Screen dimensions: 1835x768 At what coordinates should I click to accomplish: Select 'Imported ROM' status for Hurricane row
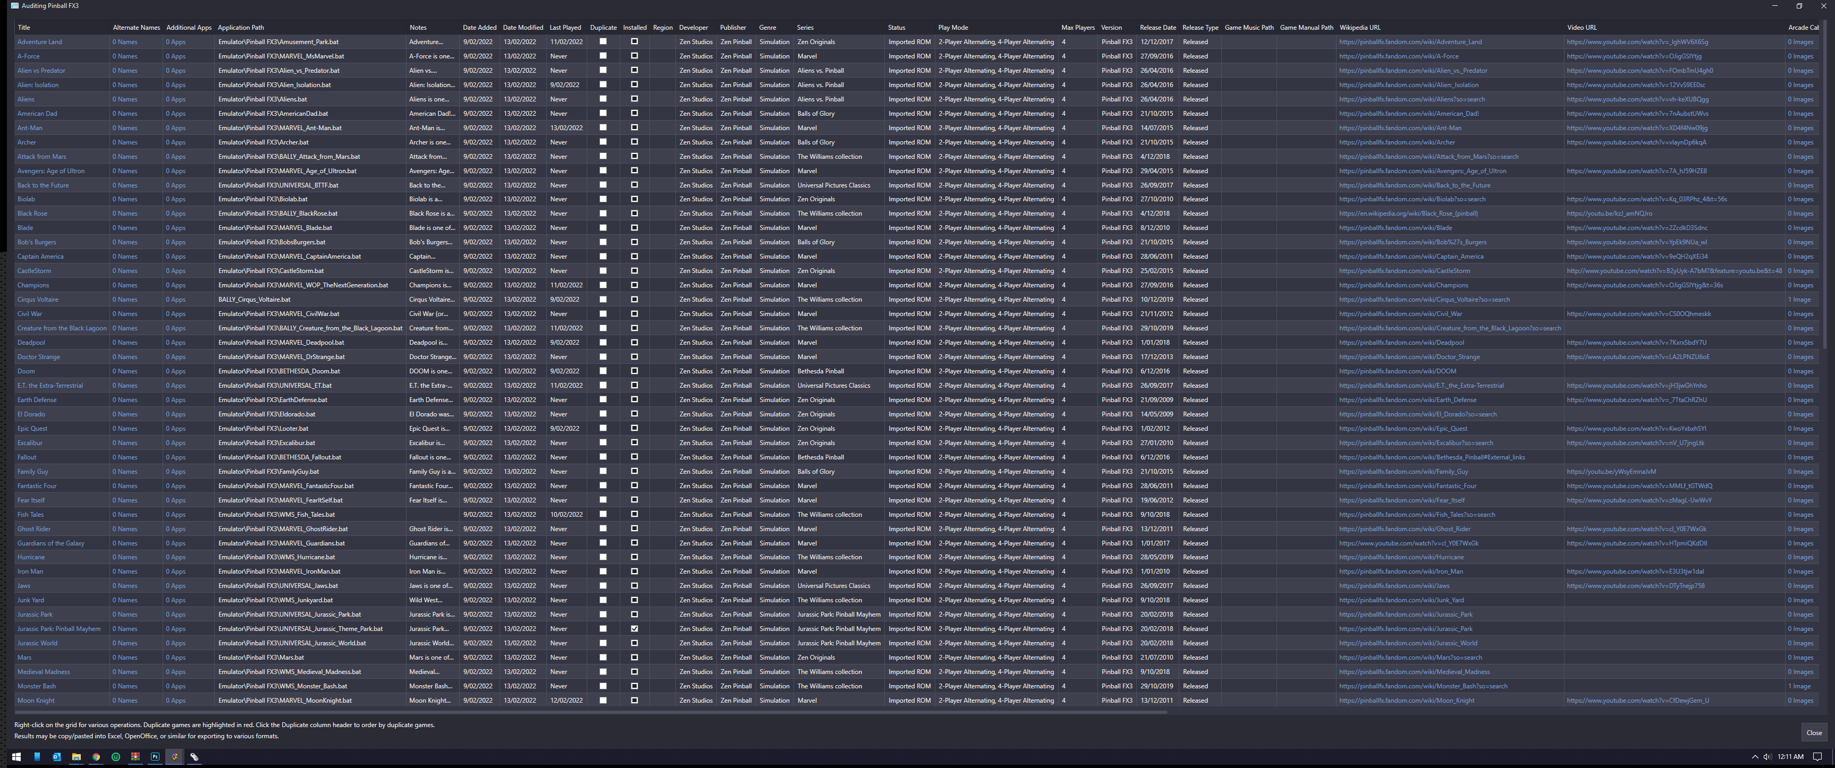[909, 557]
